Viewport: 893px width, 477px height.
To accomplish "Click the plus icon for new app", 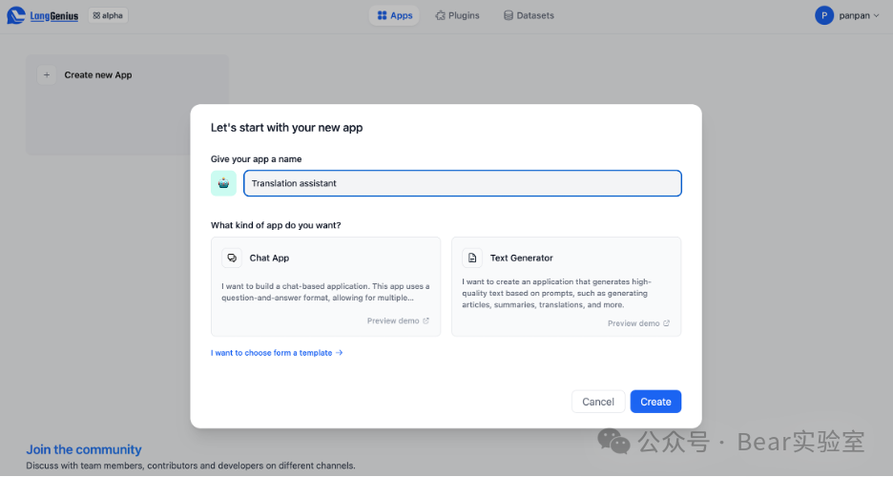I will click(x=47, y=74).
